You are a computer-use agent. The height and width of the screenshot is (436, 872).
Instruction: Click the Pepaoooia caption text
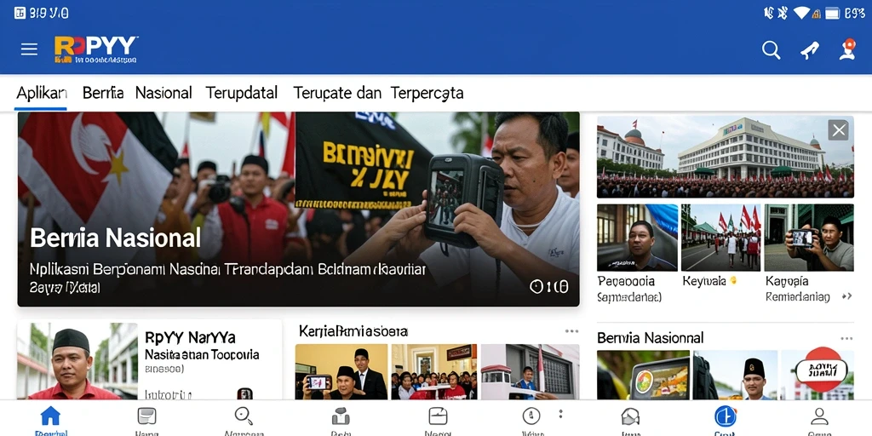626,281
